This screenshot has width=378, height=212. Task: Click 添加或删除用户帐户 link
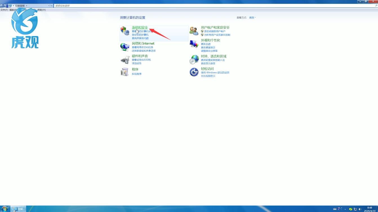(215, 32)
